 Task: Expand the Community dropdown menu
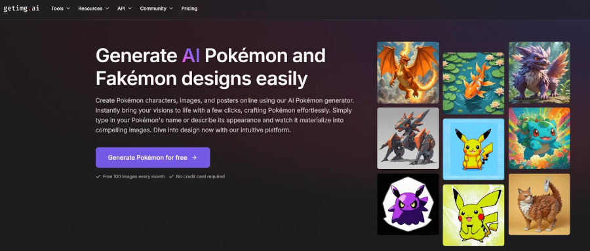tap(157, 9)
